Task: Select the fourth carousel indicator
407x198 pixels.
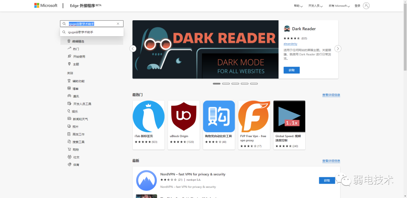Action: click(245, 84)
